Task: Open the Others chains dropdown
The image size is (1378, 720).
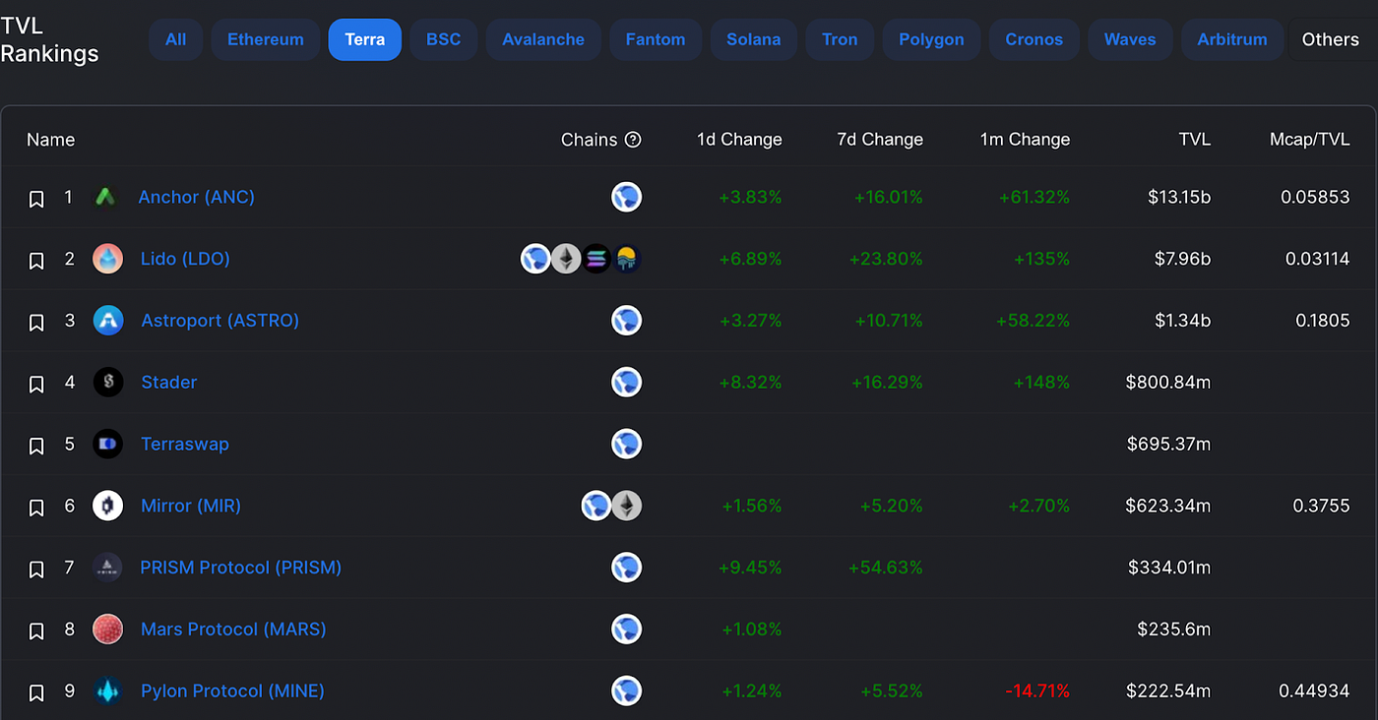Action: pos(1331,39)
